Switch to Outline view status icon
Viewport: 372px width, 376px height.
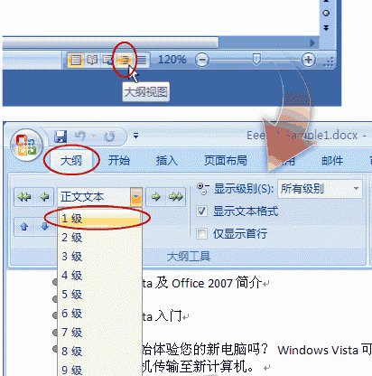125,60
